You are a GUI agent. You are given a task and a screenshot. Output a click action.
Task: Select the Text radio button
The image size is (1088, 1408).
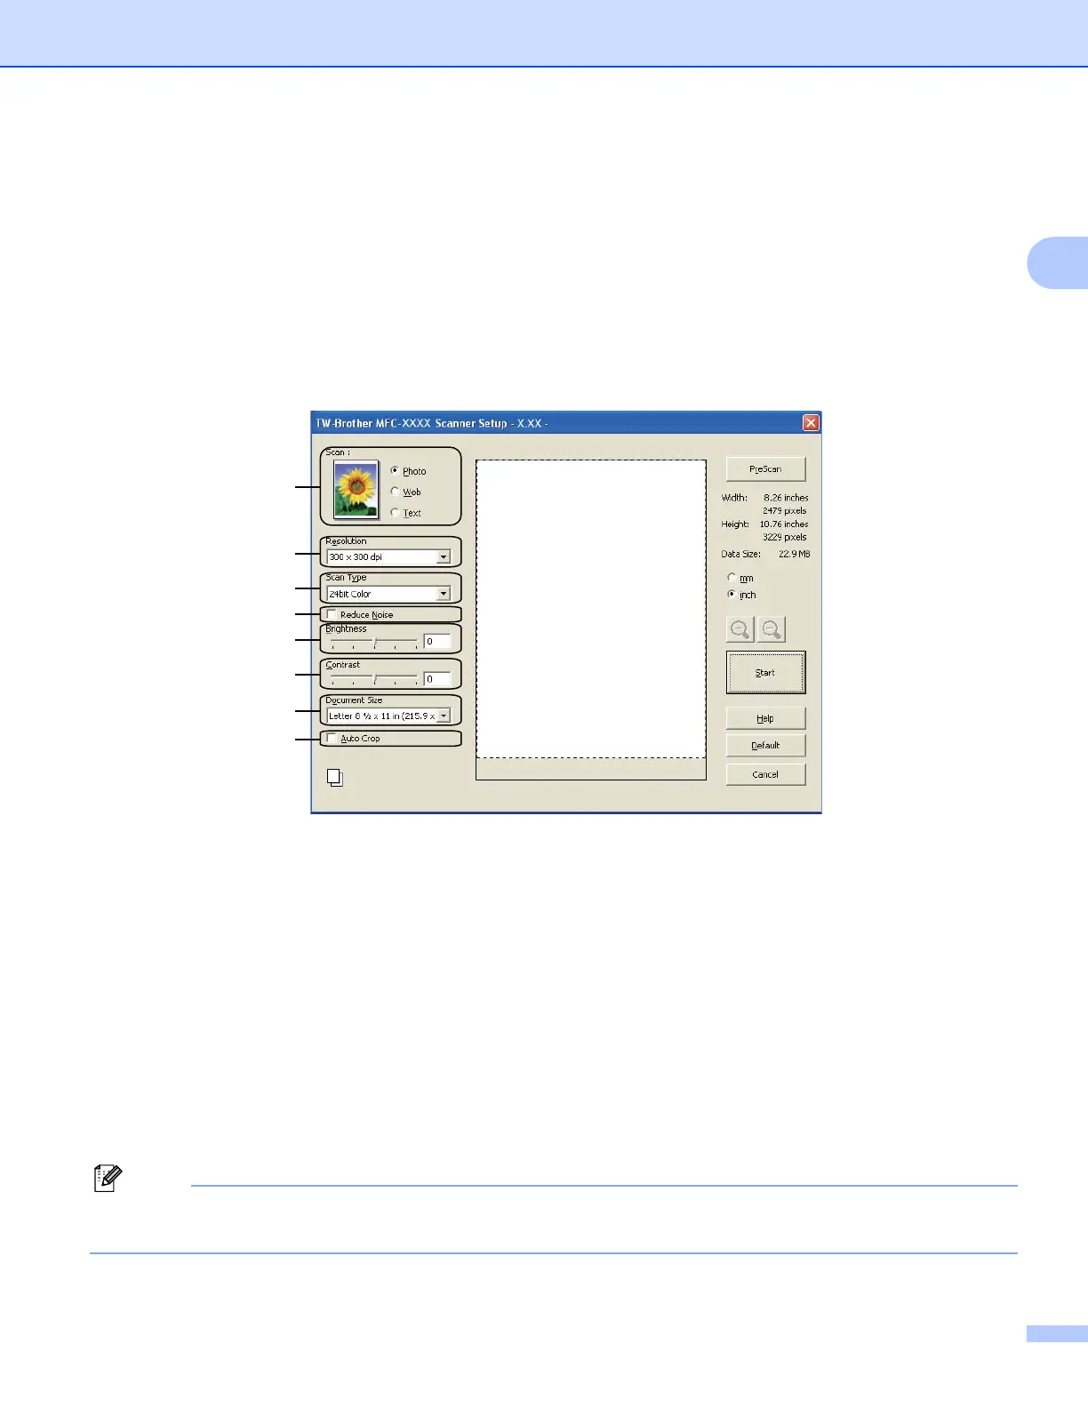[x=395, y=512]
